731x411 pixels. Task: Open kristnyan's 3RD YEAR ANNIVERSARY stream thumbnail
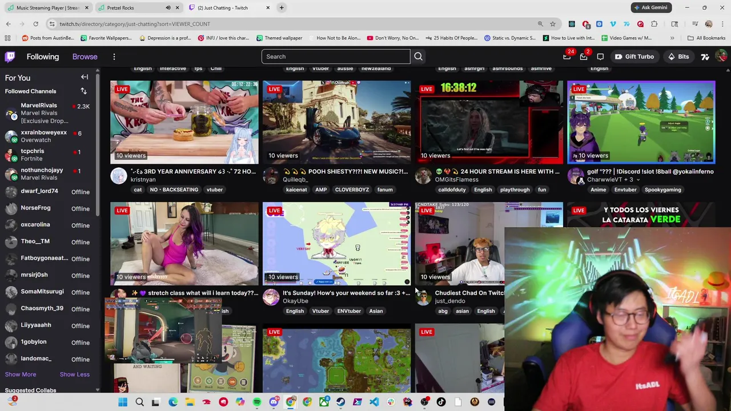pos(184,122)
